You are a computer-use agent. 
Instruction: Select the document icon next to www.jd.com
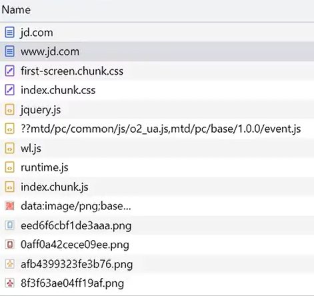(x=9, y=51)
